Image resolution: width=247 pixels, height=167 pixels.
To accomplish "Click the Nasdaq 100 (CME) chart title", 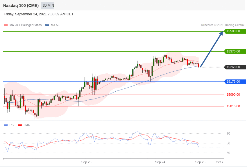I will coord(21,6).
